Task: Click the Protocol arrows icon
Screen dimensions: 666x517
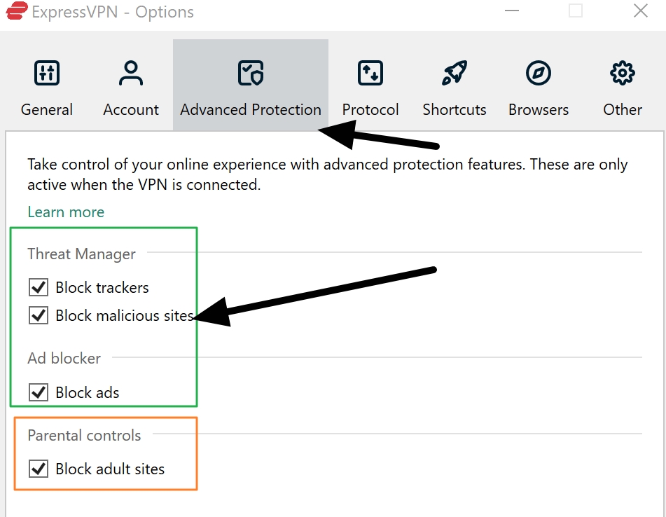Action: pos(370,73)
